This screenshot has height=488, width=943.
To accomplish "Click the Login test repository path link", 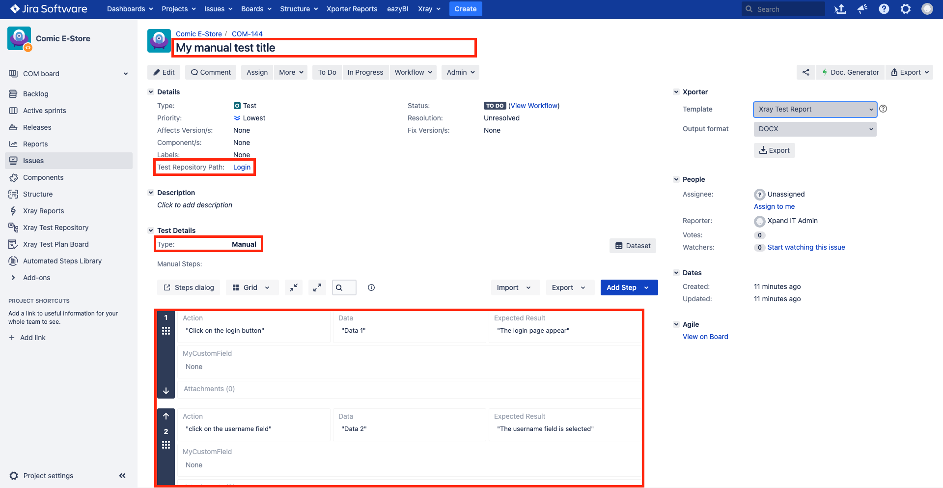I will (x=242, y=167).
